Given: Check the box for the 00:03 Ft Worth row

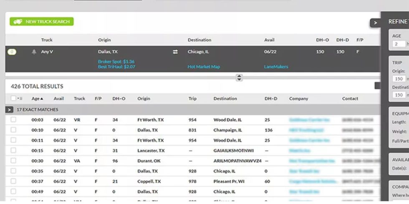Looking at the screenshot, I should tap(13, 120).
